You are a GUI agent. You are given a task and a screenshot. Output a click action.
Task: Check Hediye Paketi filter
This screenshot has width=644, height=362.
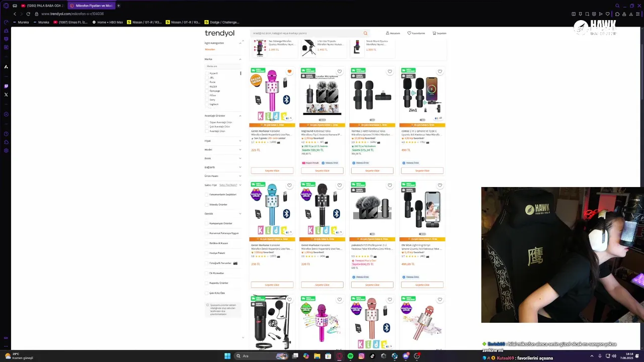[x=207, y=253]
